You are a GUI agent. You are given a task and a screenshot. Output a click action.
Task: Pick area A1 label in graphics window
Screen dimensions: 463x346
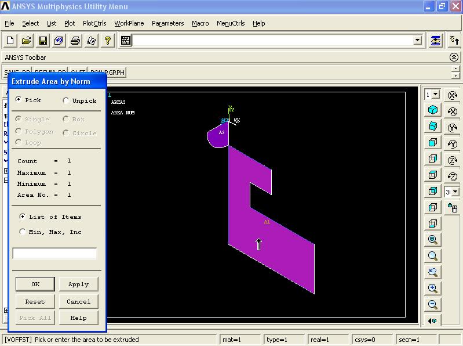(x=267, y=222)
